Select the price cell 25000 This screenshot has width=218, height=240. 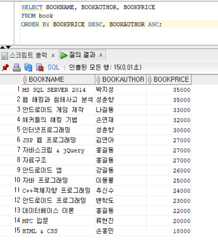pyautogui.click(x=169, y=181)
